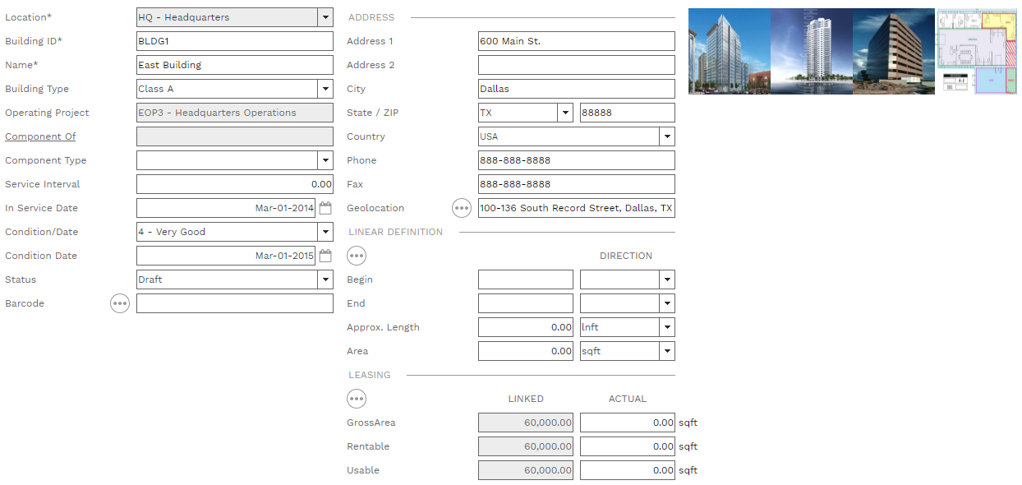Click the Geolocation ellipsis button
Screen dimensions: 1022x485
[462, 208]
